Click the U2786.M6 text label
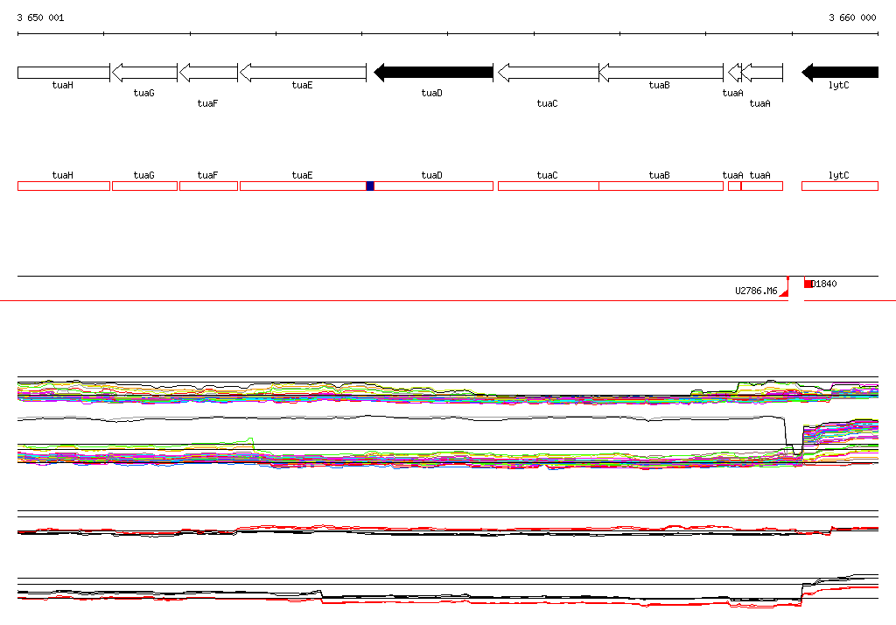The width and height of the screenshot is (896, 625). click(756, 291)
